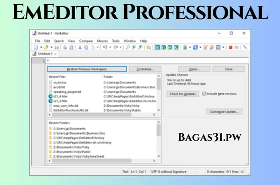Click the chart icon left of record button
Viewport: 280px width, 185px height.
(x=218, y=47)
